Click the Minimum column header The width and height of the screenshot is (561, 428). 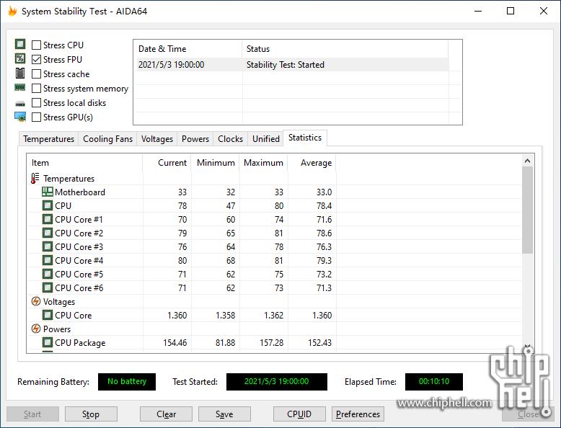click(216, 163)
